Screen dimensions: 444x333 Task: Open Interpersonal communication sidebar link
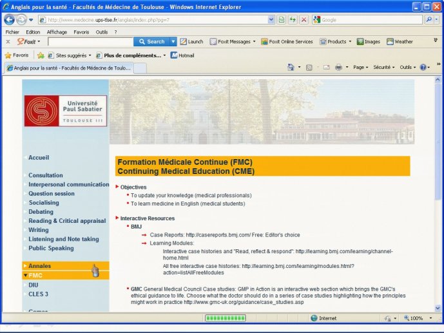[69, 184]
